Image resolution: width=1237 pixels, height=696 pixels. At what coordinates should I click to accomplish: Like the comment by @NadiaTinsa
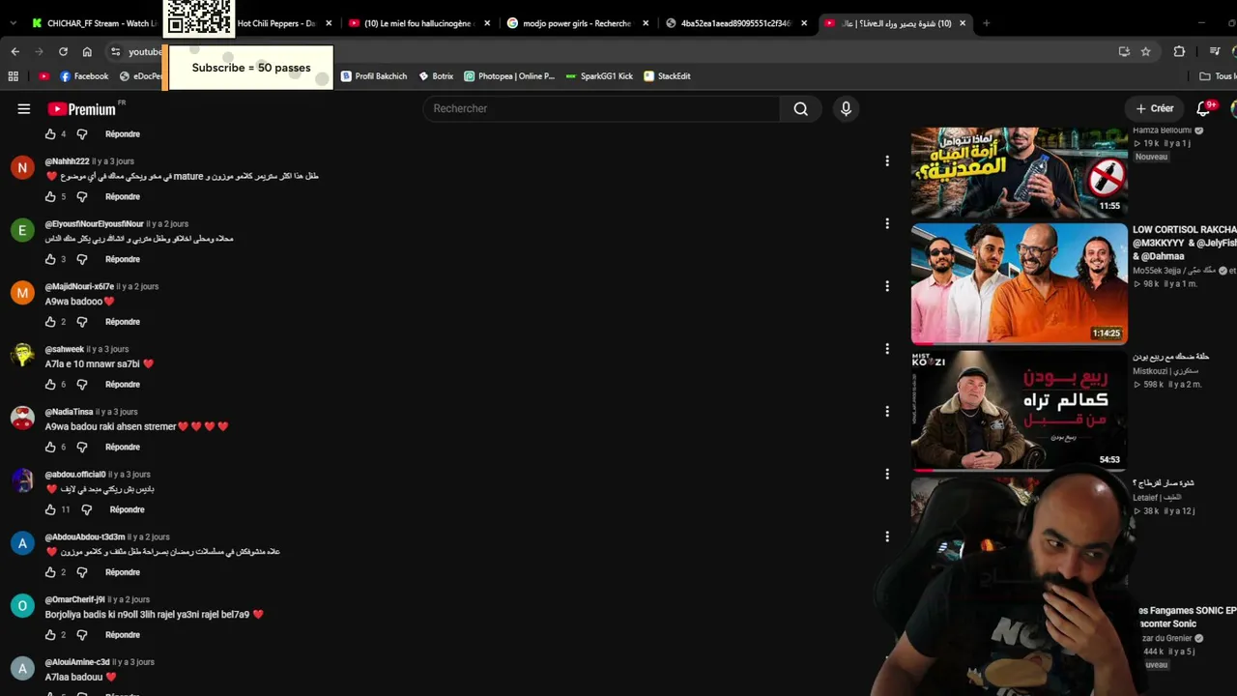50,447
